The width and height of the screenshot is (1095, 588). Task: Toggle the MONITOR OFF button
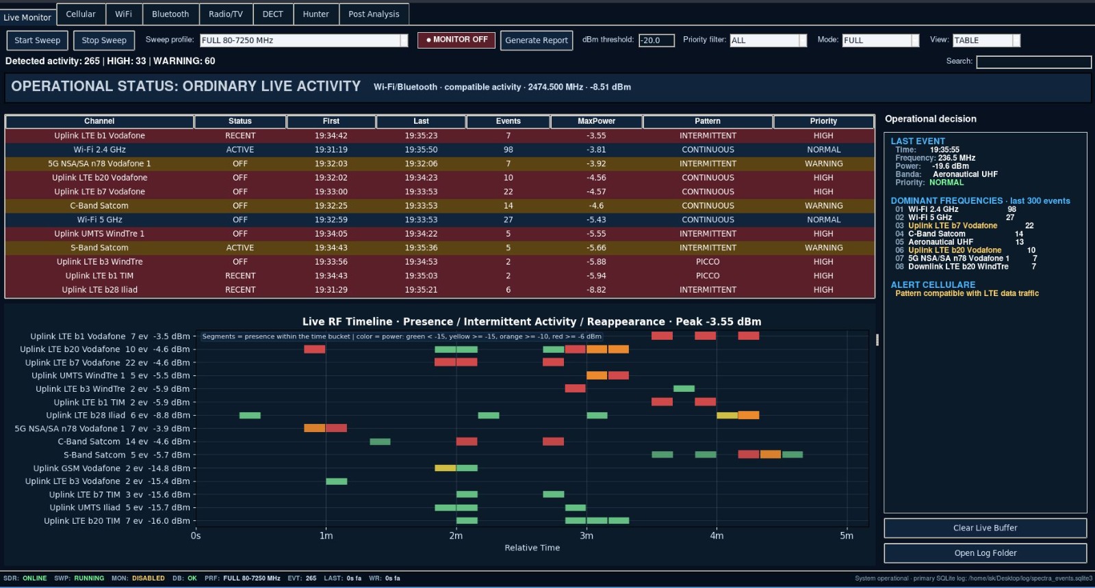pyautogui.click(x=456, y=40)
